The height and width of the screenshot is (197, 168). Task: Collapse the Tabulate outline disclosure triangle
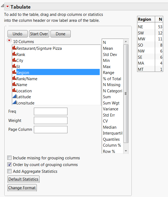(x=2, y=3)
